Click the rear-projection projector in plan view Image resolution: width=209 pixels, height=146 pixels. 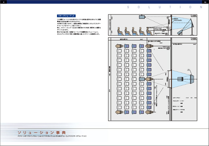click(180, 79)
